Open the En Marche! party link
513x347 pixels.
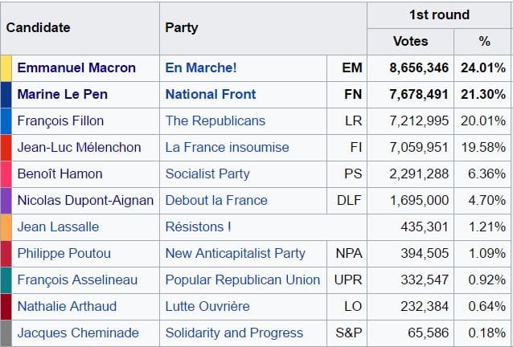pyautogui.click(x=201, y=67)
